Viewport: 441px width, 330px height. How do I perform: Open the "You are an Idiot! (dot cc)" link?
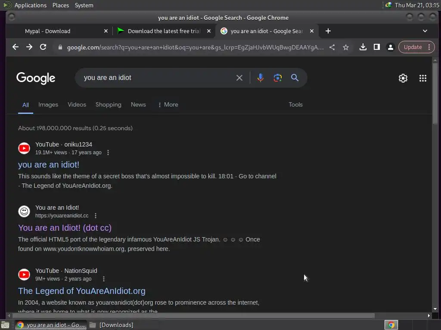click(x=65, y=228)
